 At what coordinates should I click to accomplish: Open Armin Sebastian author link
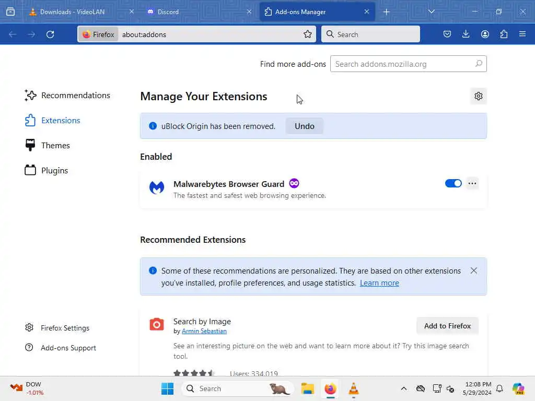[204, 331]
